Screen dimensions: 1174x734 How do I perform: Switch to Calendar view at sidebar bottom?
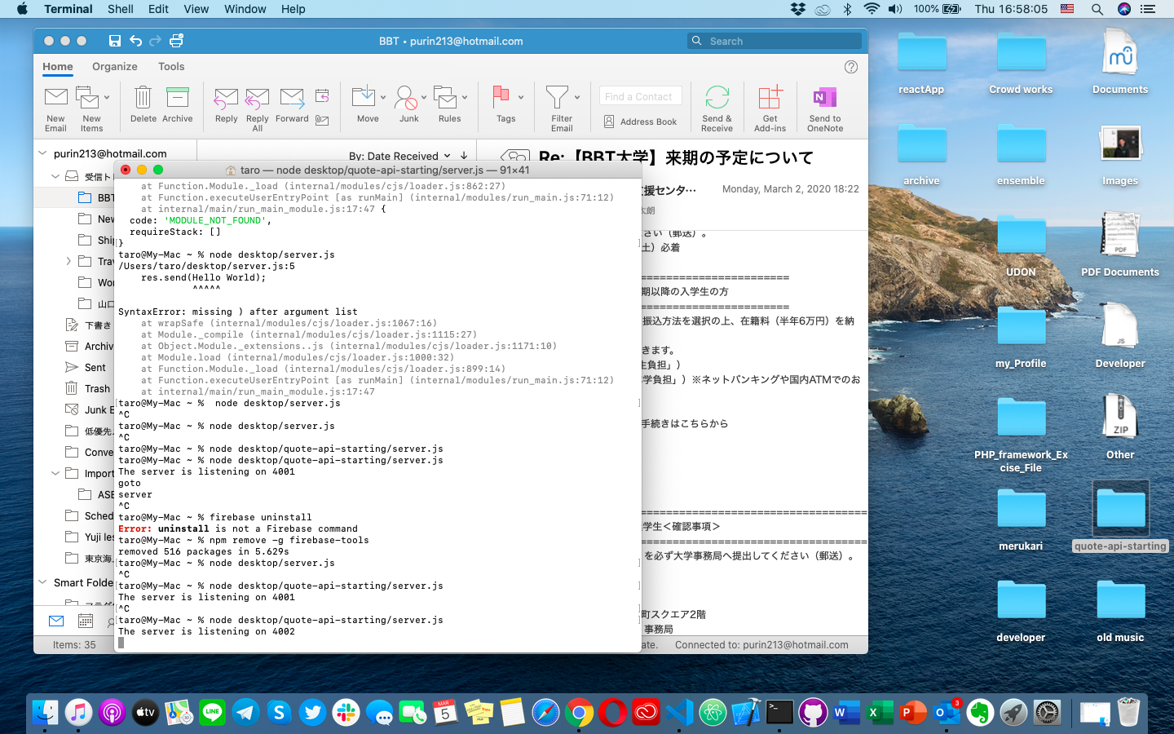point(86,621)
